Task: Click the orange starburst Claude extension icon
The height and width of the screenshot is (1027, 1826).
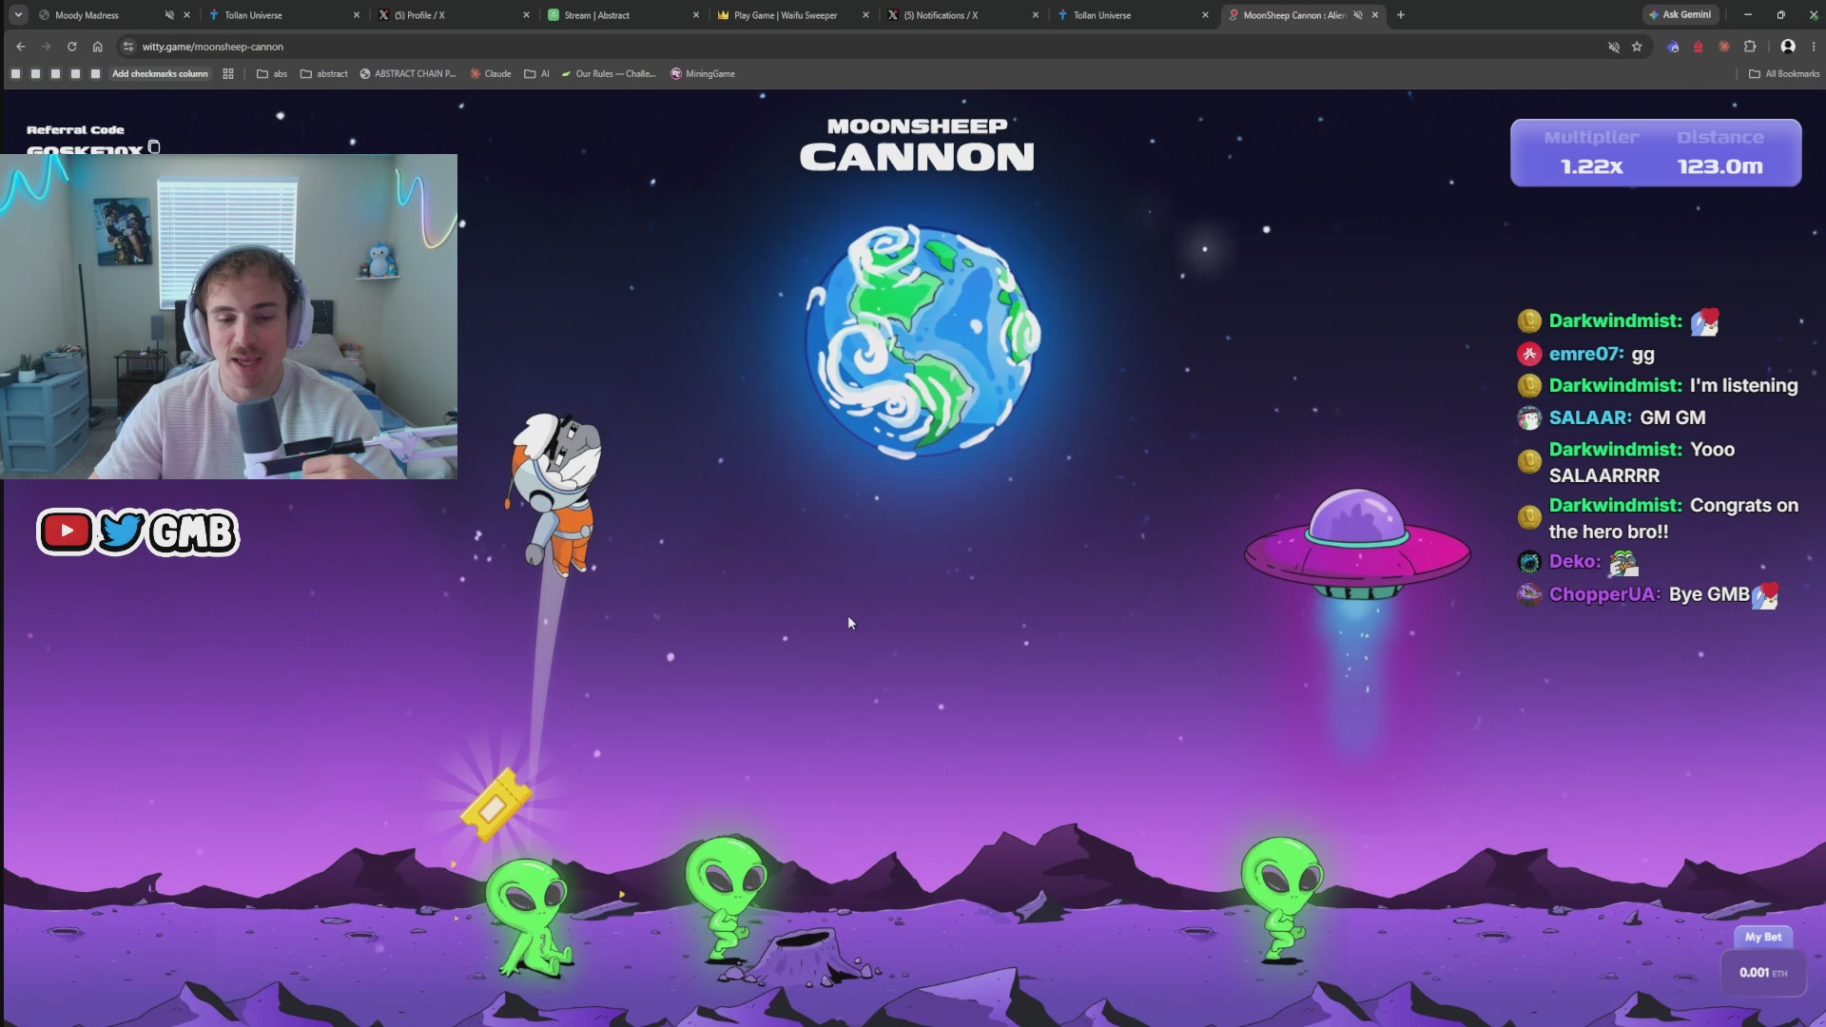Action: (x=1724, y=47)
